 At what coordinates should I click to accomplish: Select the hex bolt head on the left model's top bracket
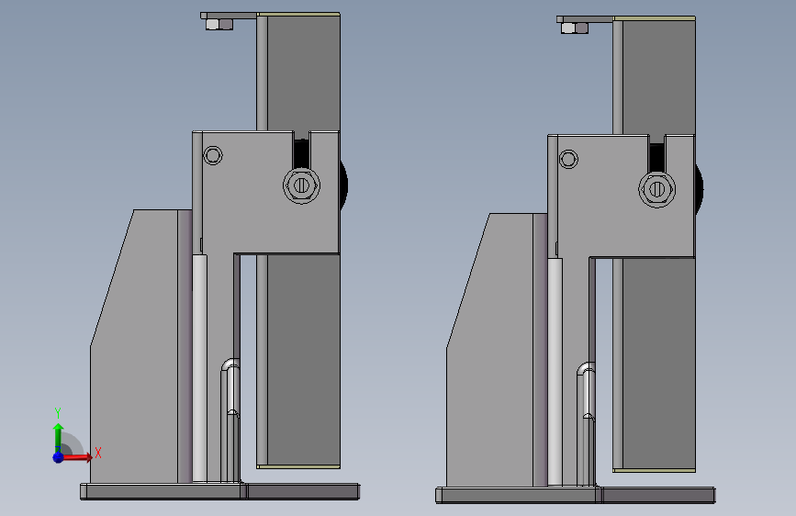219,24
